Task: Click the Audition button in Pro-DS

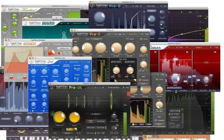Action: tap(67, 133)
